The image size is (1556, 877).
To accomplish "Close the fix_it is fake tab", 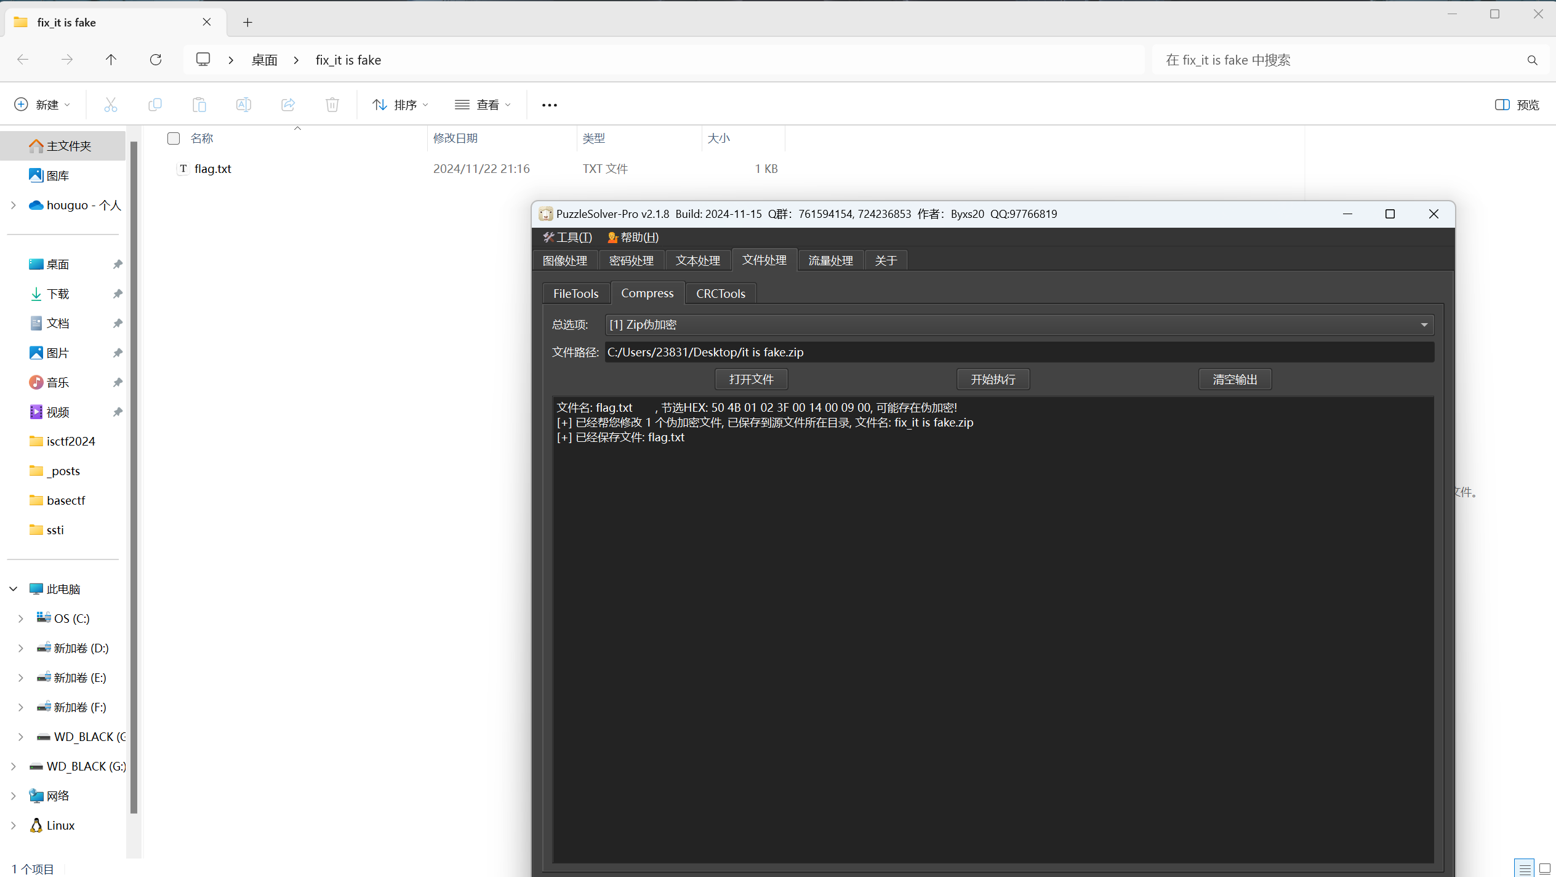I will click(x=207, y=22).
